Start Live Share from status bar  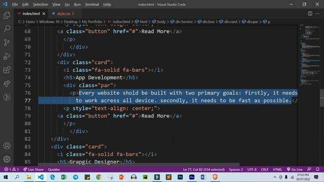[x=33, y=169]
